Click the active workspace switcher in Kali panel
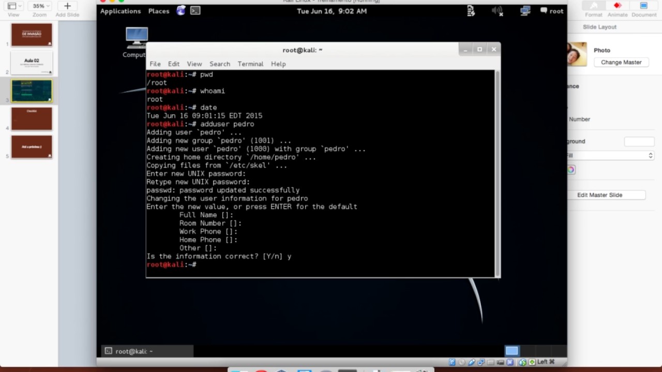Image resolution: width=662 pixels, height=372 pixels. 512,351
